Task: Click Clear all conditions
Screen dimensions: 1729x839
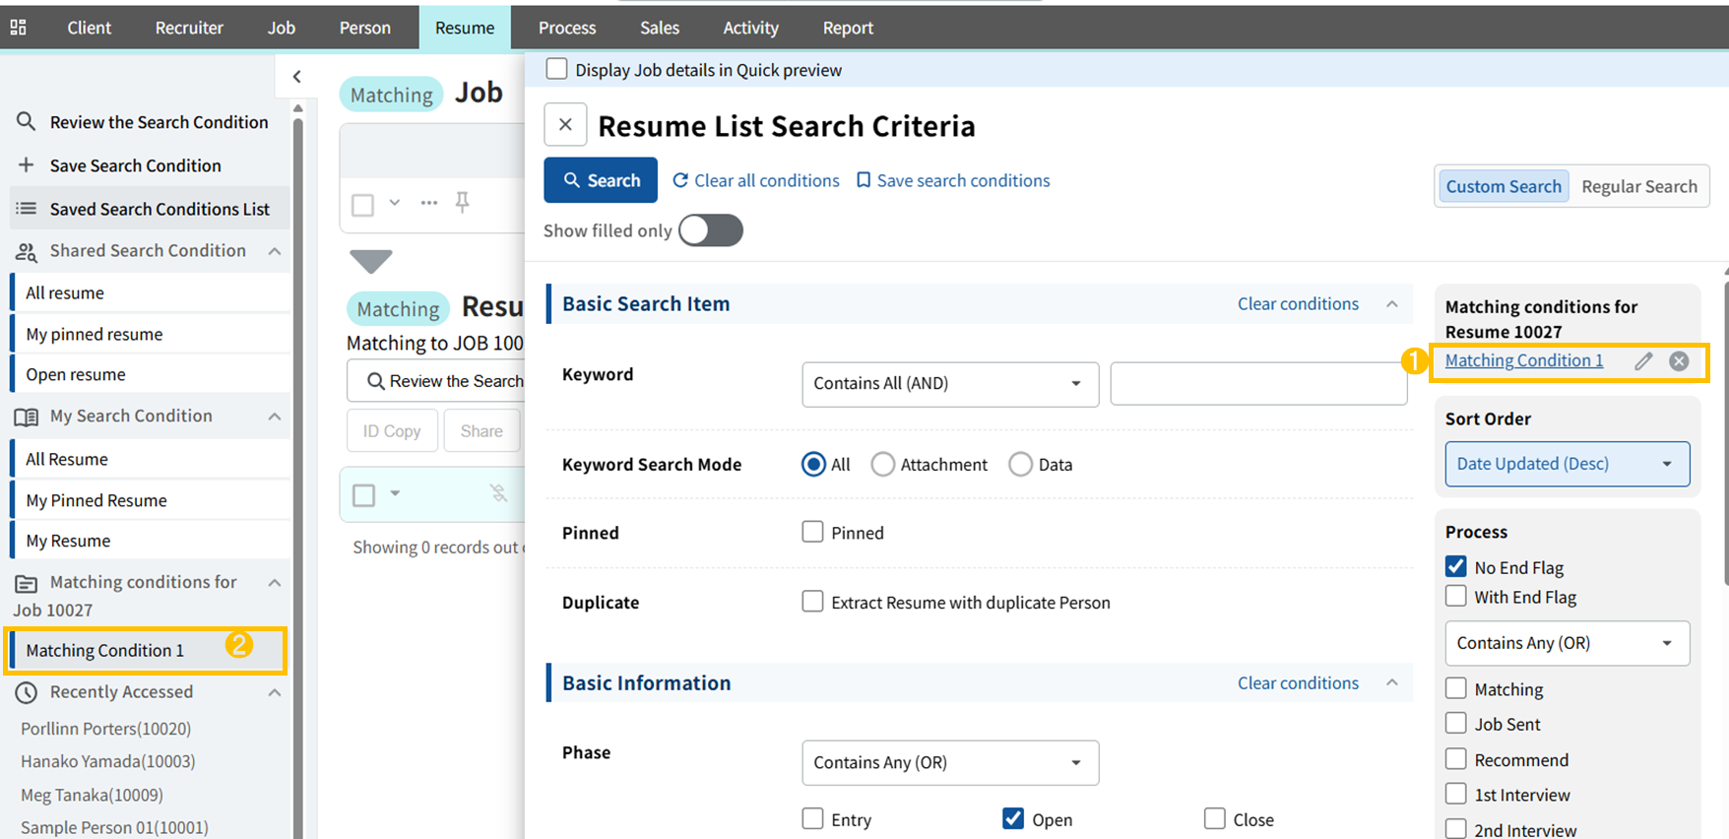Action: tap(755, 180)
